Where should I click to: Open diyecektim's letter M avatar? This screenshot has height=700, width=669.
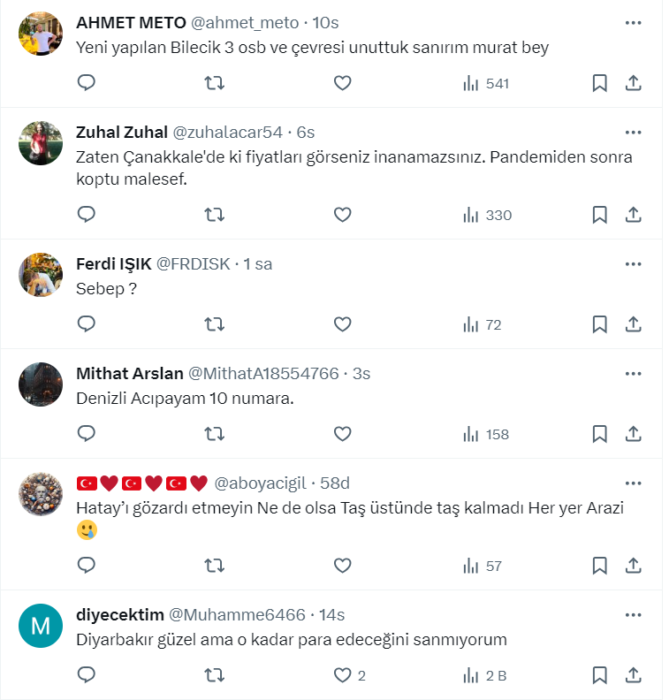point(40,627)
